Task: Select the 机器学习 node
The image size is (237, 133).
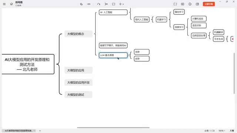Action: (161, 20)
